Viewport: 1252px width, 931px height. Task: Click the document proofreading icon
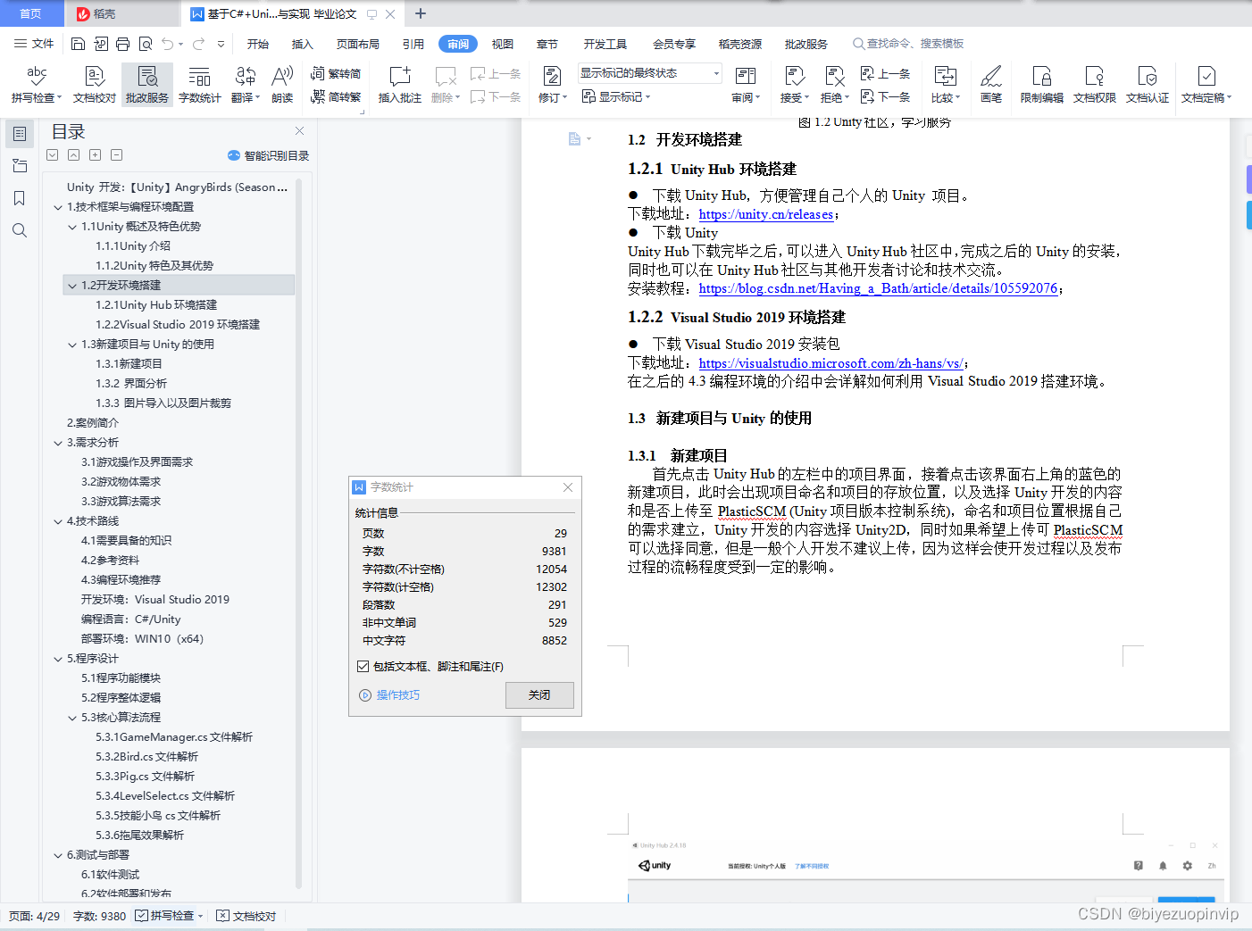click(95, 84)
